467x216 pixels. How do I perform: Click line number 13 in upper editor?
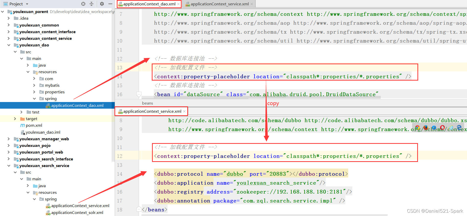coord(120,68)
